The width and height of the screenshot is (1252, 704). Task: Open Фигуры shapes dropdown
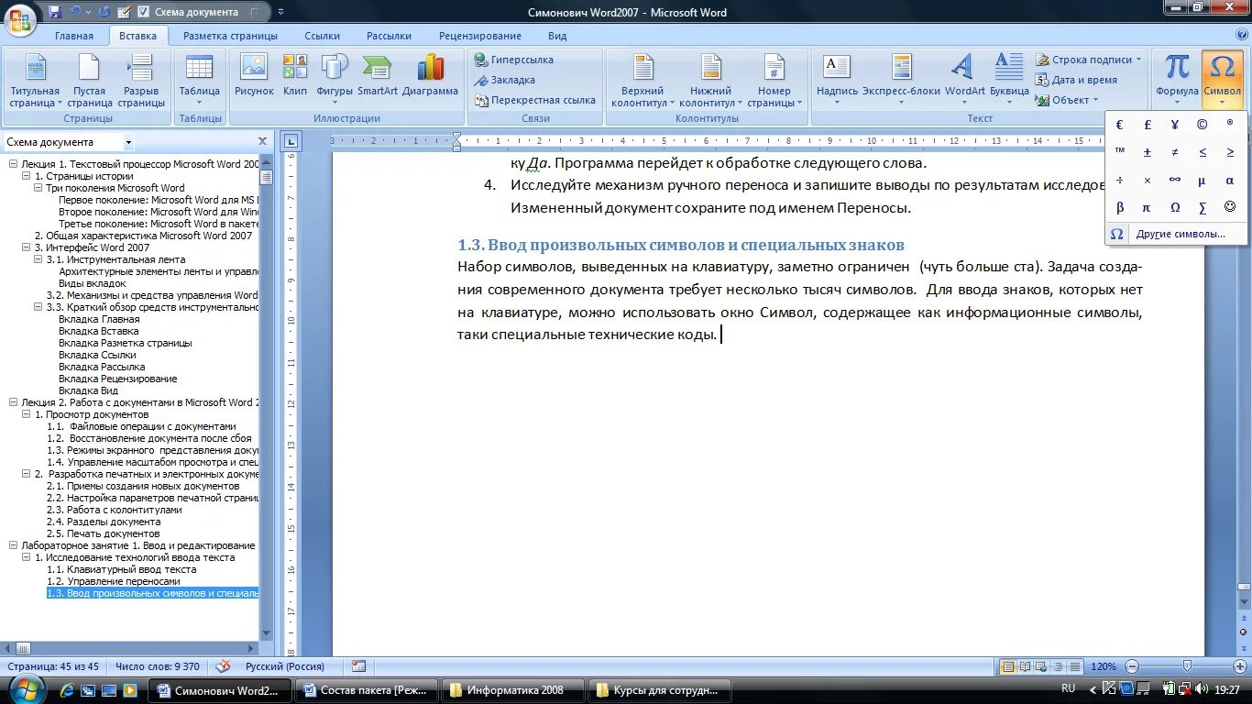click(335, 81)
